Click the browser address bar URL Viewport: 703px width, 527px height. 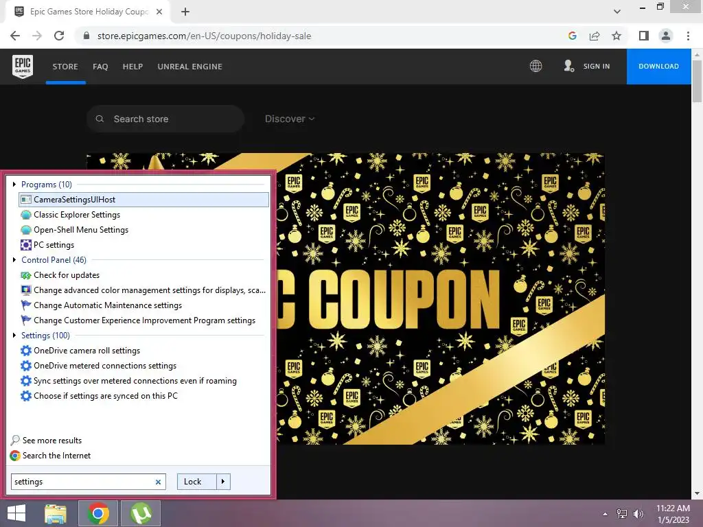pyautogui.click(x=204, y=36)
